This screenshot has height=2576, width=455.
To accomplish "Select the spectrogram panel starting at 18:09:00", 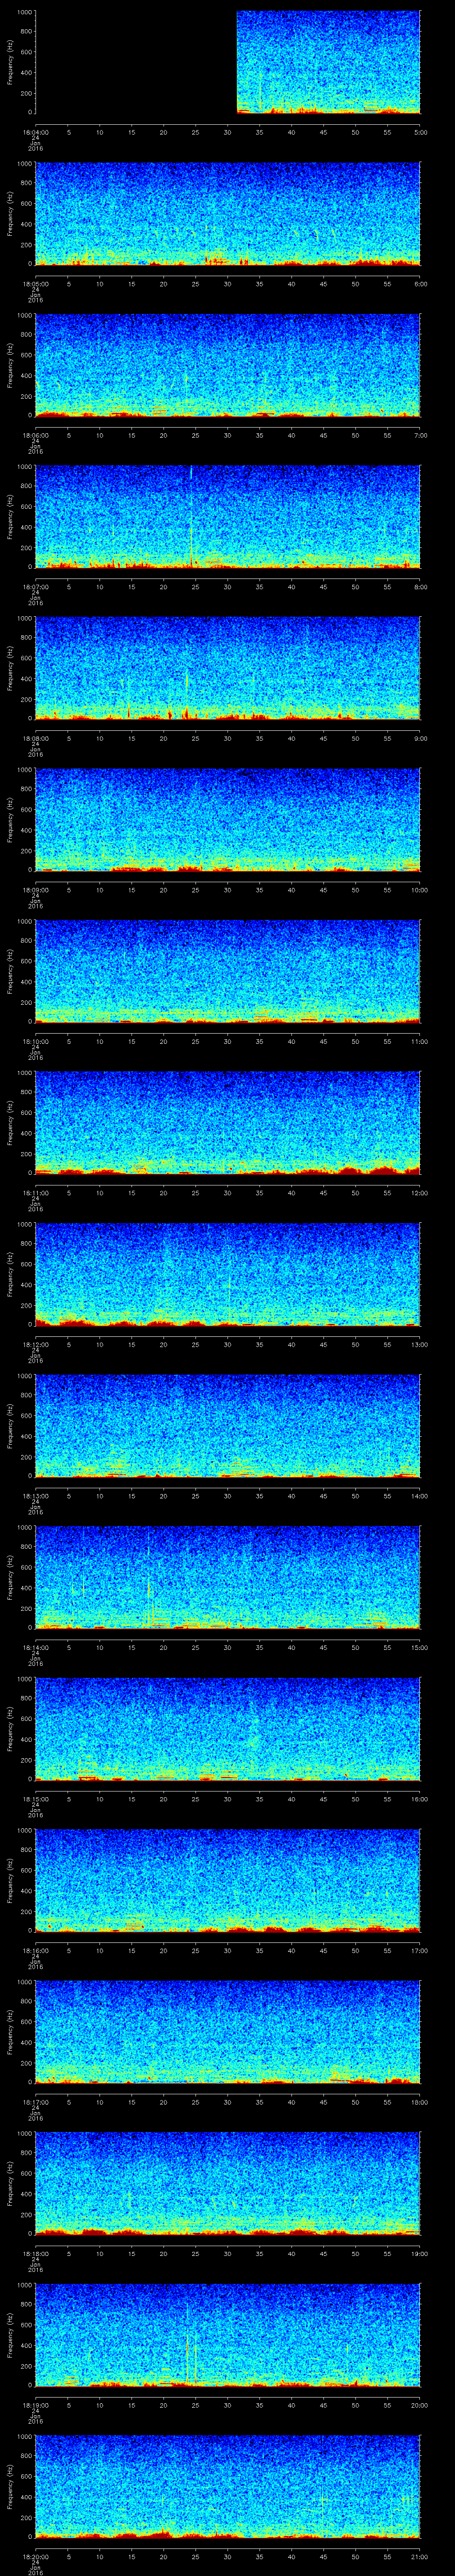I will pos(228,820).
